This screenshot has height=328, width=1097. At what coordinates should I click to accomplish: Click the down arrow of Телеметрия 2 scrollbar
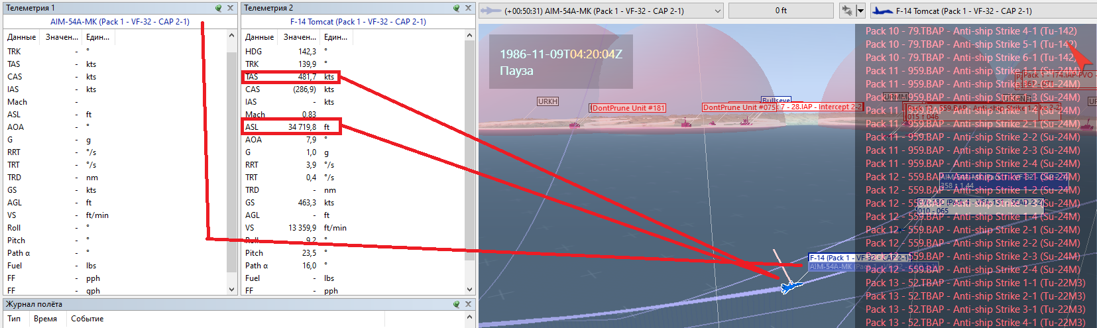(469, 290)
